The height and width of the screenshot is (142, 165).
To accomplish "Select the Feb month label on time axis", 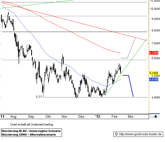I will [114, 116].
